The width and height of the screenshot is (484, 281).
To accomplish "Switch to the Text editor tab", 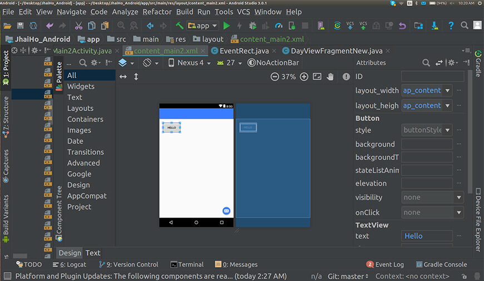I will (92, 253).
